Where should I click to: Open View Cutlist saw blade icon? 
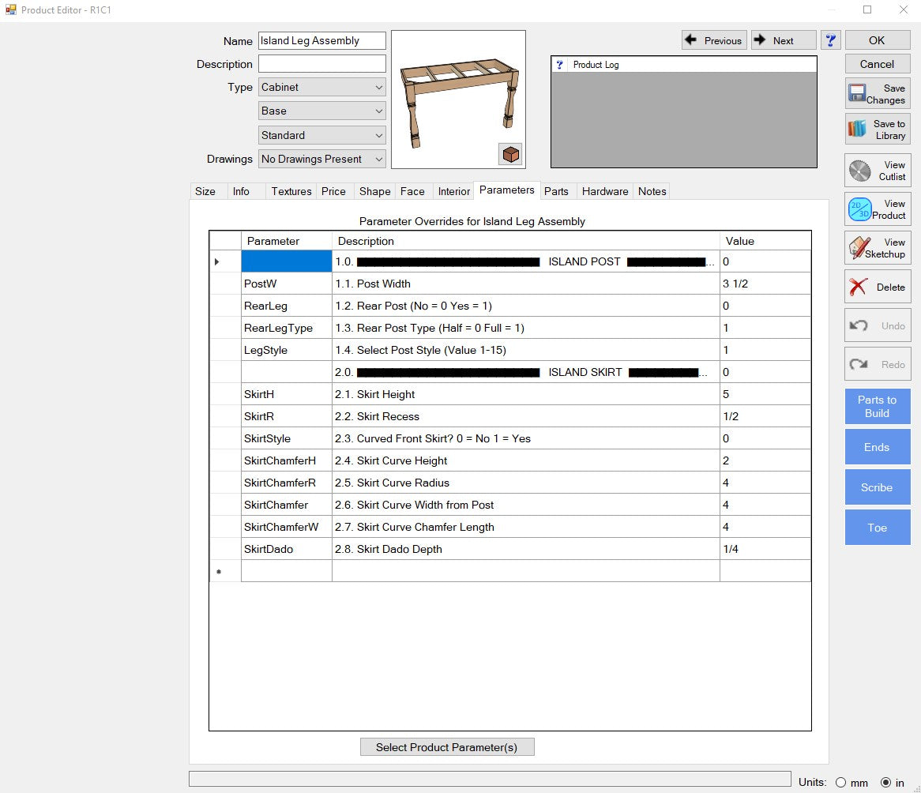tap(859, 171)
